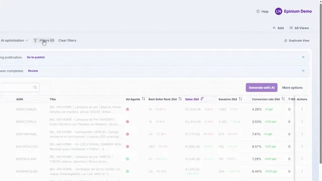Click red Ad Agents dot for ESPIRAL kit

pyautogui.click(x=127, y=146)
